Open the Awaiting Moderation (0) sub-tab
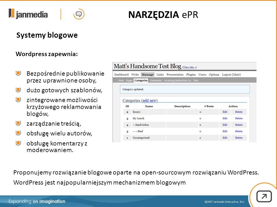277x207 pixels. point(177,80)
